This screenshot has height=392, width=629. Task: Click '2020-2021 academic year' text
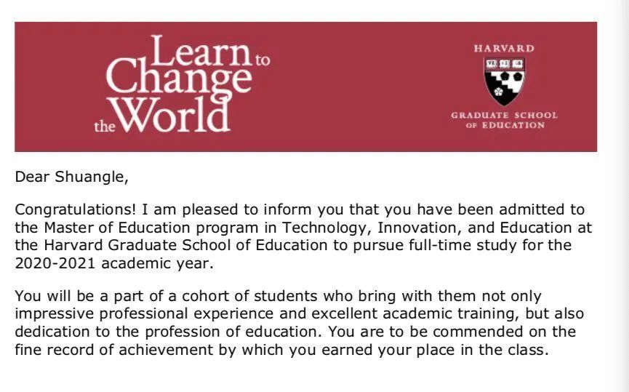[x=113, y=263]
